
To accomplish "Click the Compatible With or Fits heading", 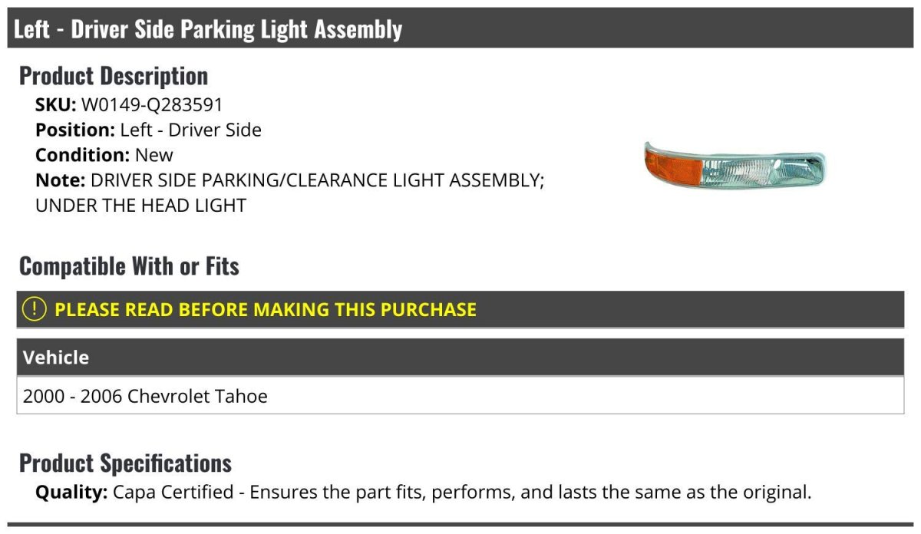I will (x=129, y=266).
